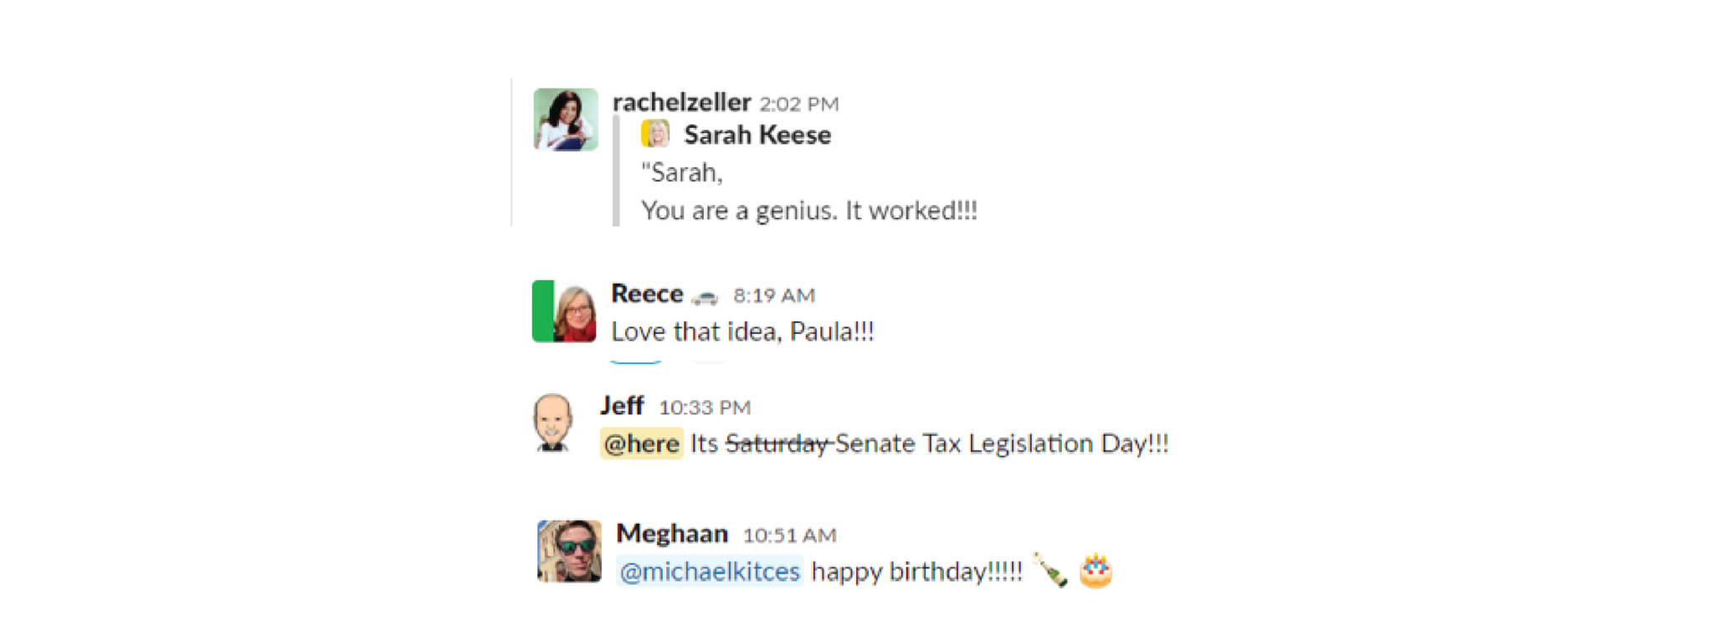The image size is (1714, 641).
Task: Click the 10:33 PM timestamp
Action: point(705,408)
